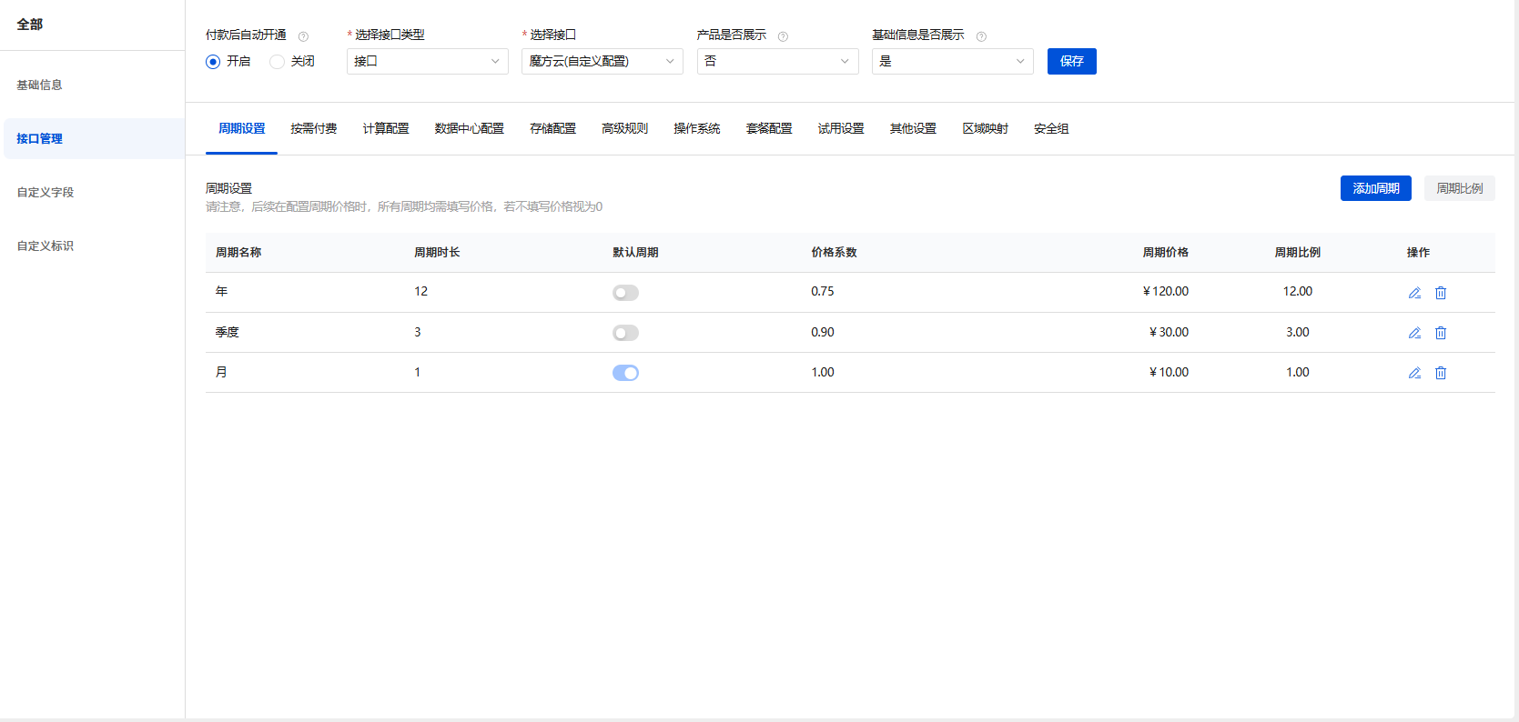This screenshot has width=1519, height=722.
Task: Edit the 月 cycle row
Action: pyautogui.click(x=1414, y=373)
